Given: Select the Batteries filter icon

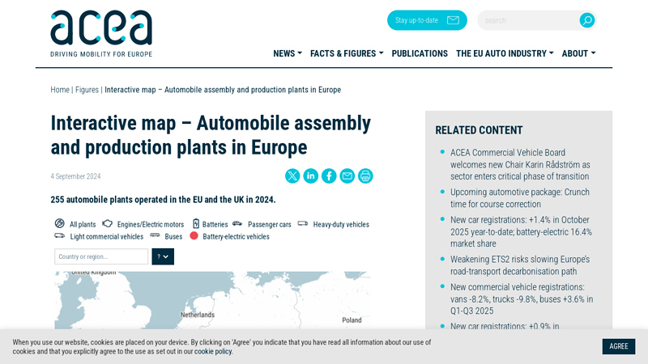Looking at the screenshot, I should [x=196, y=224].
